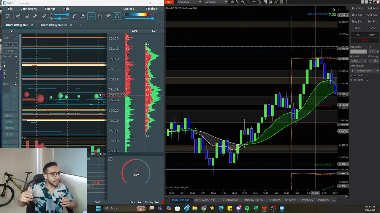
Task: Open the Settings menu in Bookmap
Action: pyautogui.click(x=50, y=9)
